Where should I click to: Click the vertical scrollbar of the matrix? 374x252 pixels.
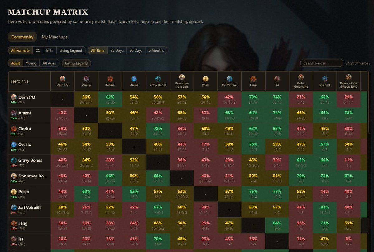369,103
